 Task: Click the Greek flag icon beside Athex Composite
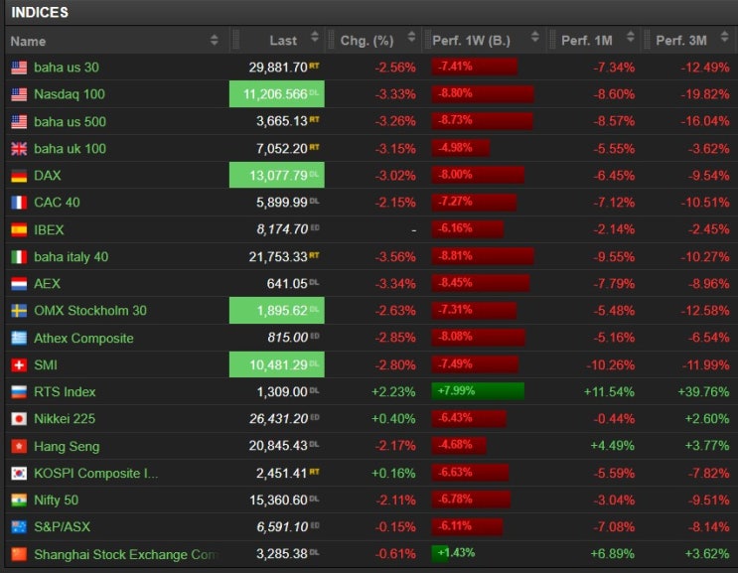coord(19,338)
